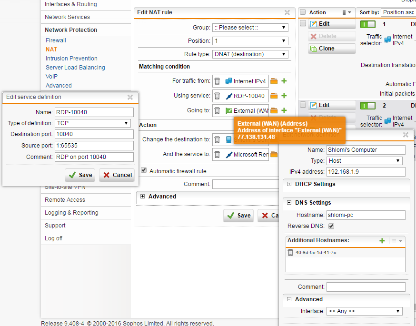Select checkbox for NAT rule 1
The height and width of the screenshot is (326, 416).
point(303,23)
